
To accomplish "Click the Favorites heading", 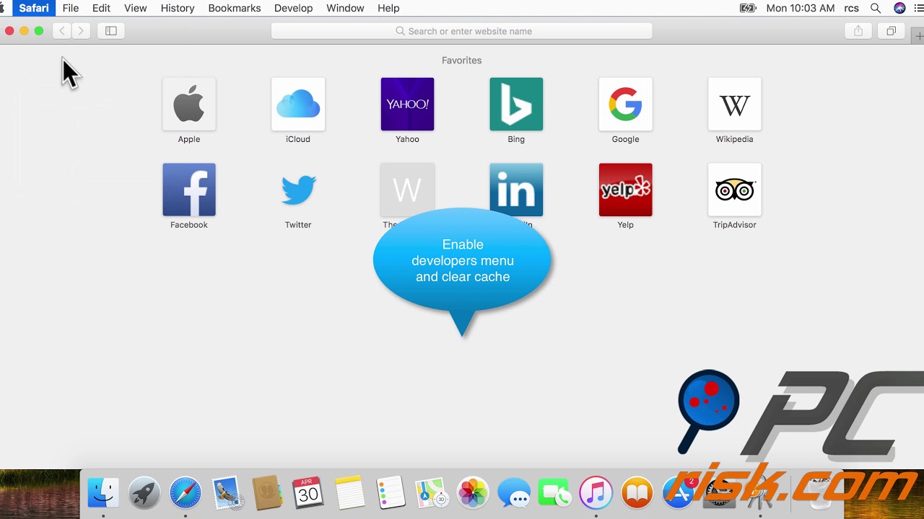I will click(x=462, y=61).
